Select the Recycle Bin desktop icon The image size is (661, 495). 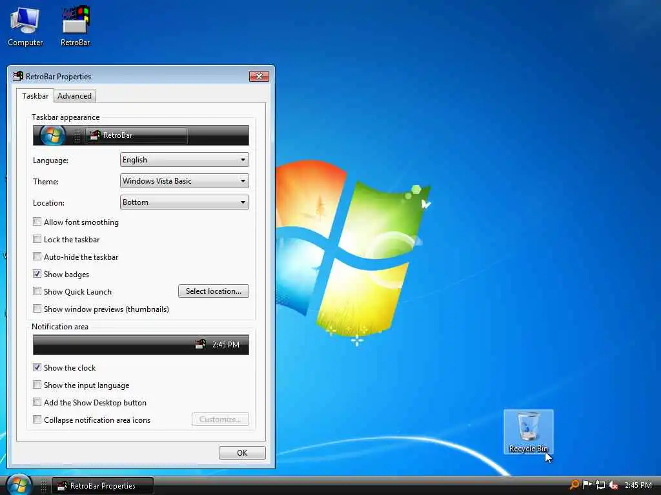pos(528,431)
